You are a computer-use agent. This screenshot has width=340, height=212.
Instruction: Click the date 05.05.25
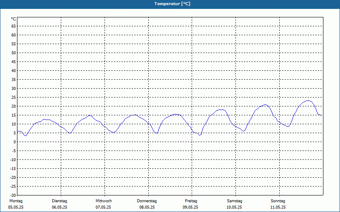click(x=16, y=207)
